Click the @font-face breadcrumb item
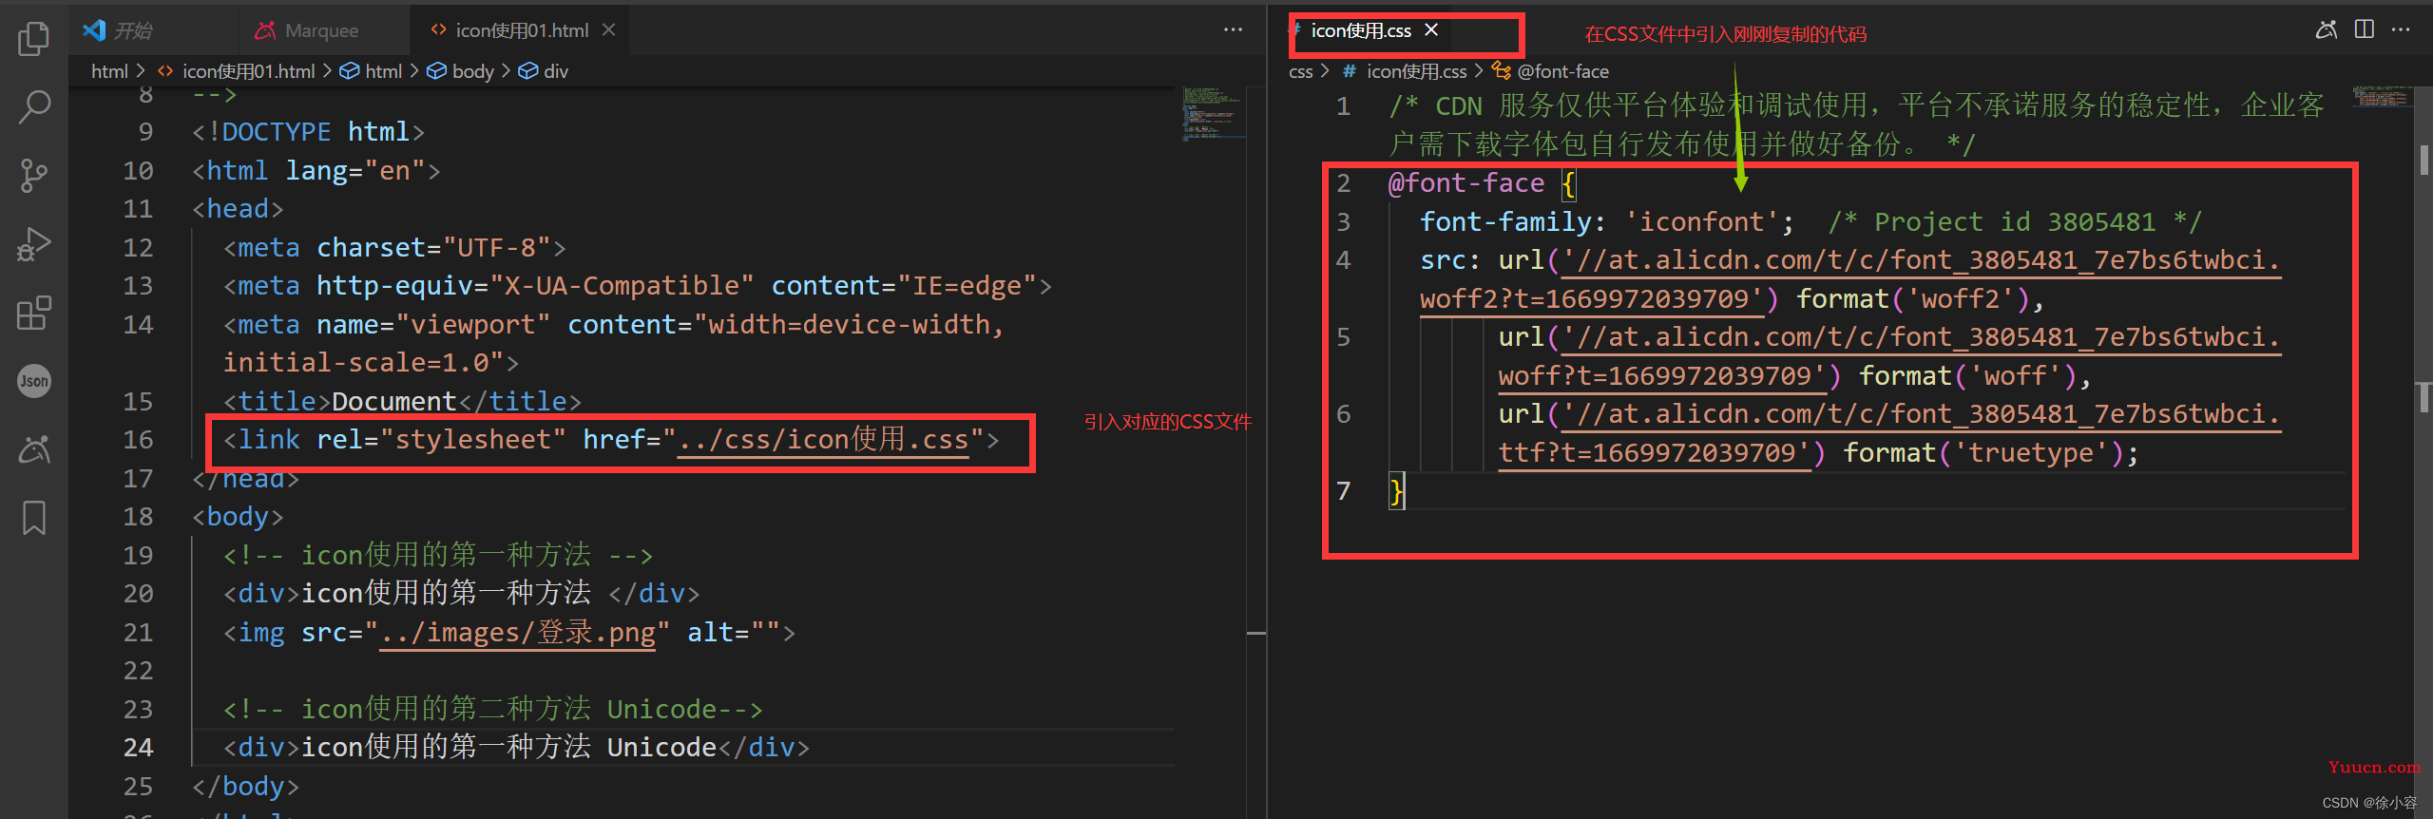The image size is (2433, 819). click(x=1551, y=71)
